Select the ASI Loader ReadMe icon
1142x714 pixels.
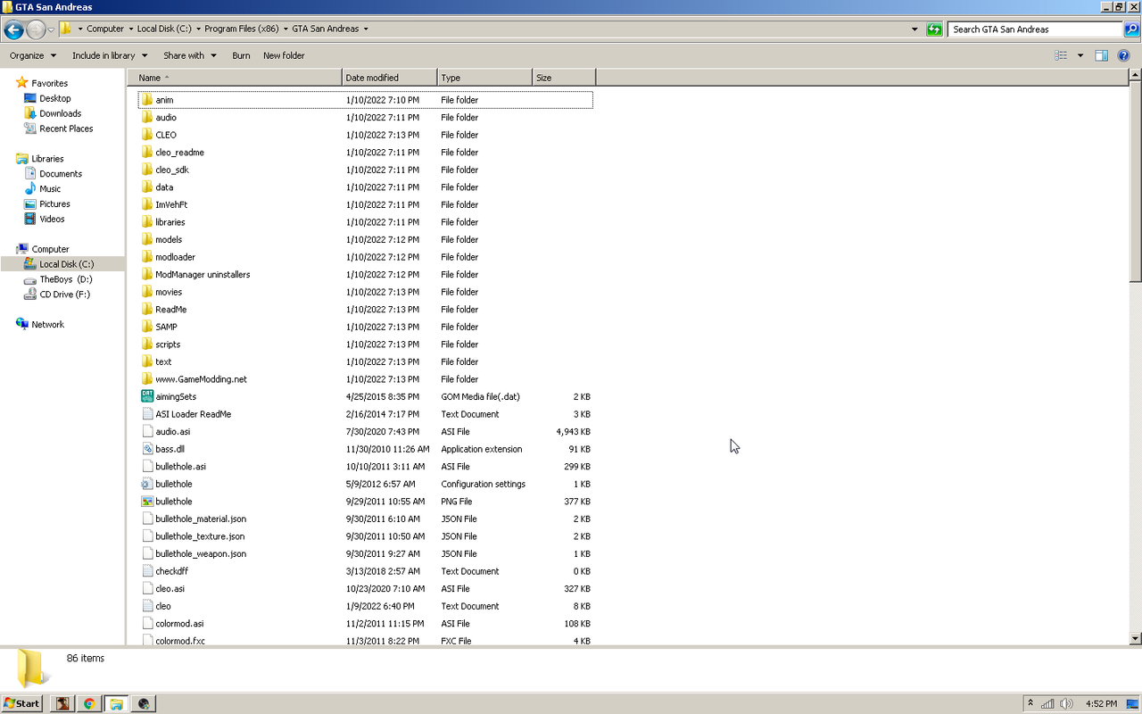tap(147, 414)
